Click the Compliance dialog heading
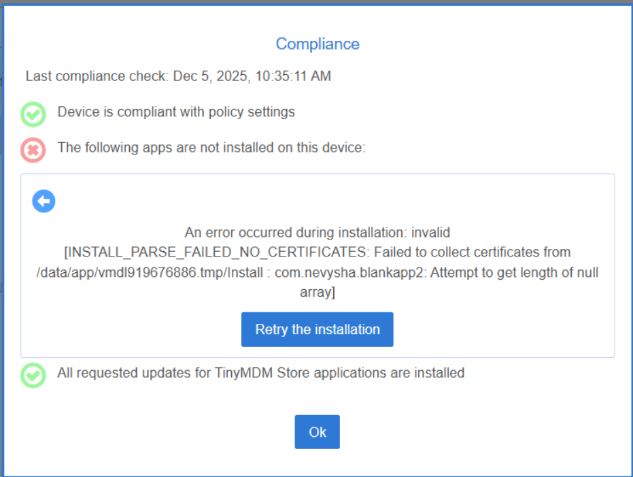This screenshot has width=633, height=477. click(317, 44)
